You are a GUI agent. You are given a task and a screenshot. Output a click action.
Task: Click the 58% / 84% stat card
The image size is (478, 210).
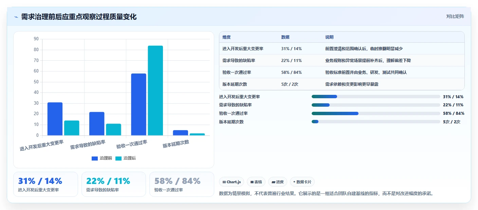click(x=182, y=184)
